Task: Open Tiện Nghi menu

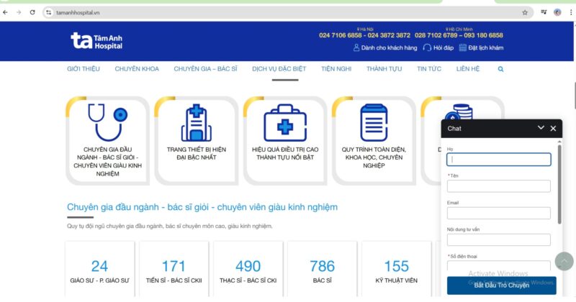Action: (x=336, y=68)
